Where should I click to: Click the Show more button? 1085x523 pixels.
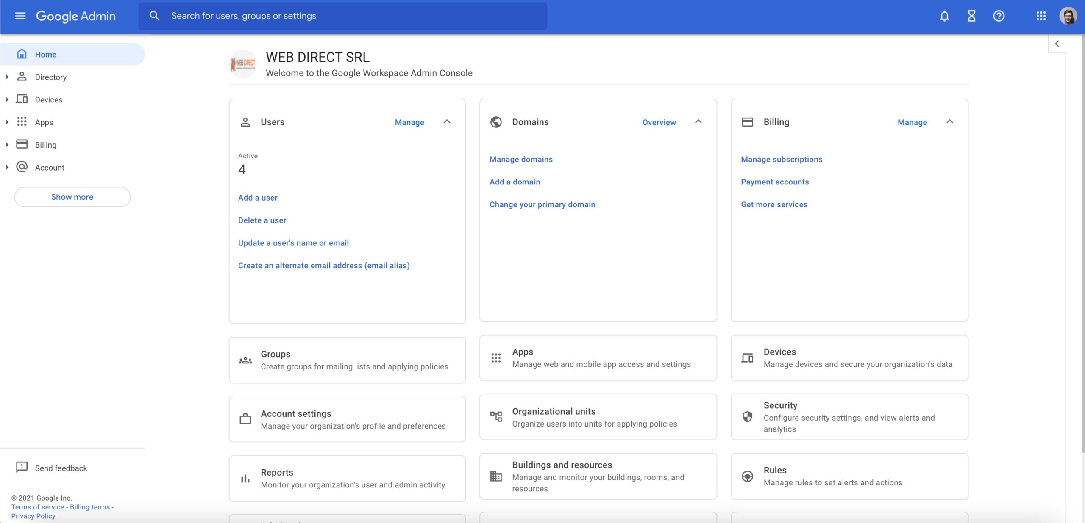(72, 197)
